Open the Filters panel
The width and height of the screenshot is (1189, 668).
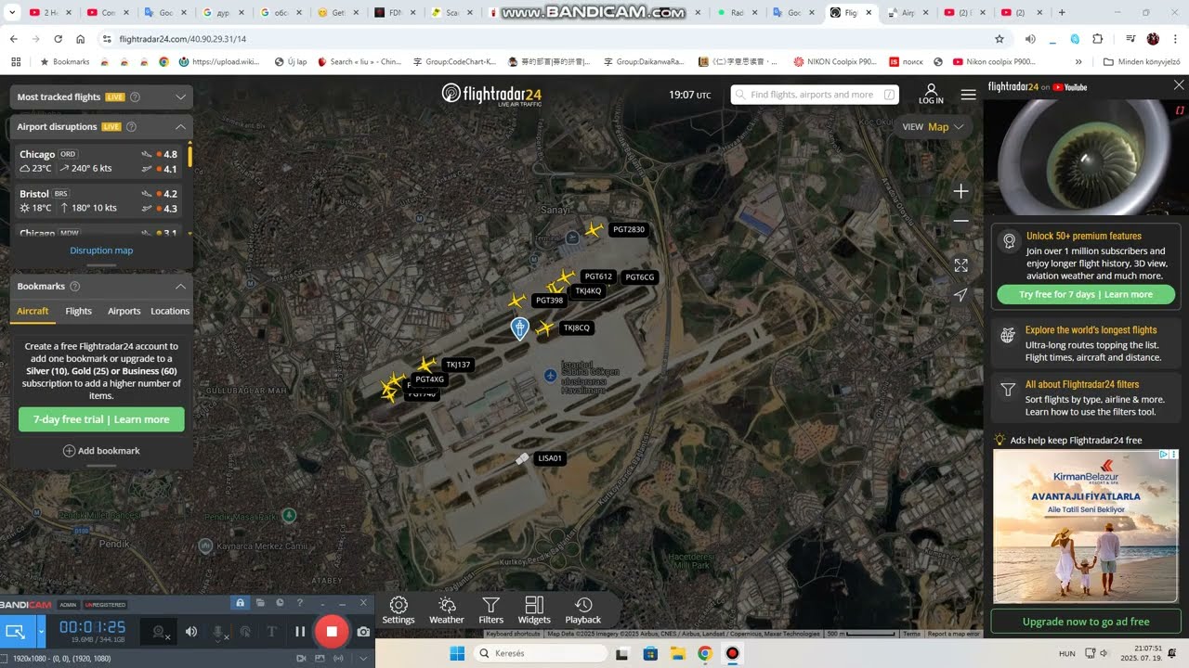tap(490, 610)
